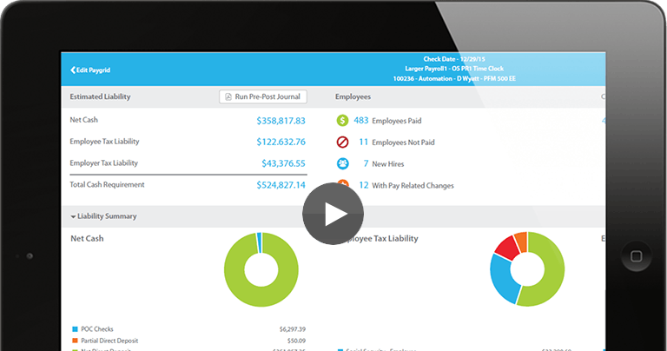Image resolution: width=667 pixels, height=351 pixels.
Task: Select the blue segment of the Employee Tax donut
Action: (501, 278)
